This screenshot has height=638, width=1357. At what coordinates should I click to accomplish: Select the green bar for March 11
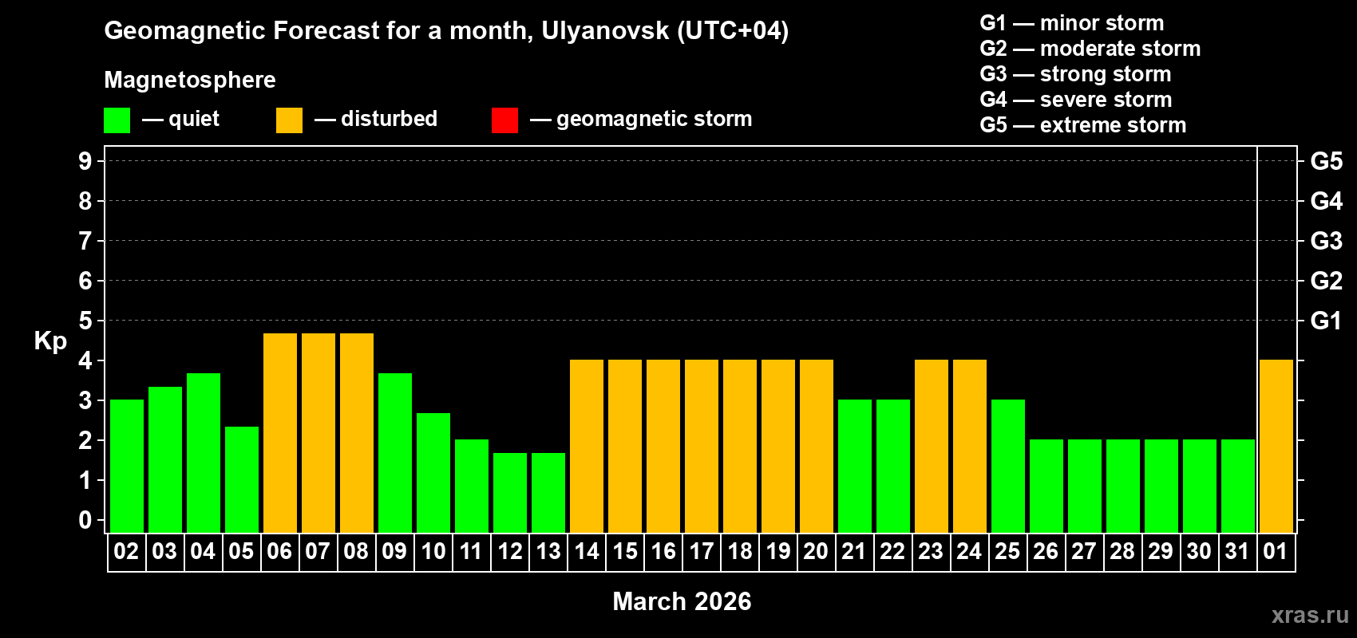(x=472, y=486)
